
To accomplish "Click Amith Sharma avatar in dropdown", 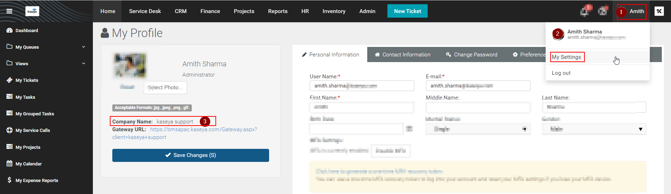I will coord(558,34).
